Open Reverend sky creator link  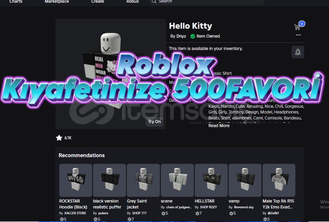tap(244, 207)
